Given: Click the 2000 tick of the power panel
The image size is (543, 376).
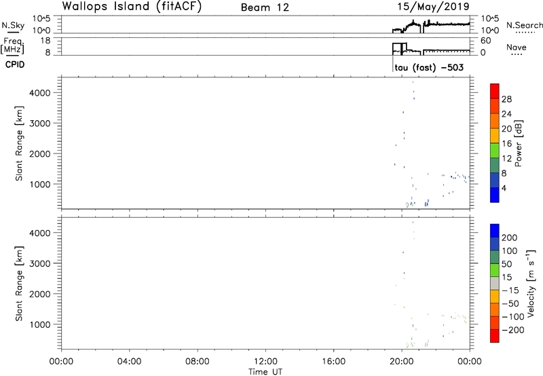Looking at the screenshot, I should (x=40, y=153).
